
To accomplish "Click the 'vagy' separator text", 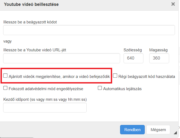I will coord(8,41).
